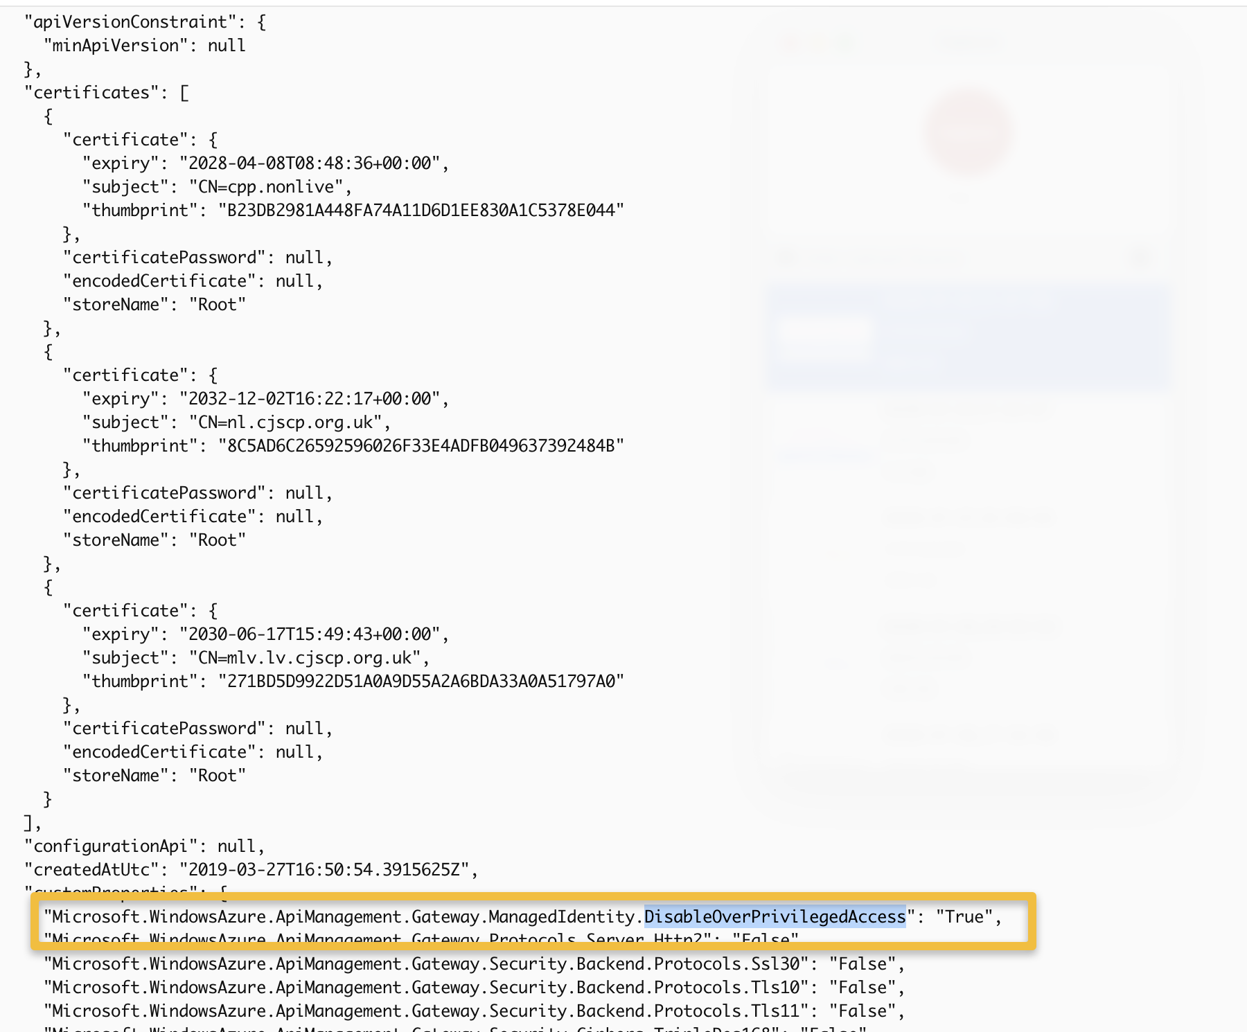Viewport: 1247px width, 1032px height.
Task: Click the highlighted DisableOverPrivilegedAccess text
Action: tap(775, 916)
